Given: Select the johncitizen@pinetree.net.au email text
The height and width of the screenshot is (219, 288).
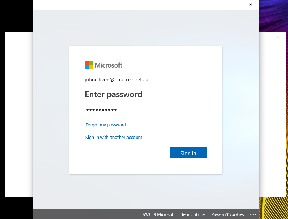Looking at the screenshot, I should click(x=116, y=80).
